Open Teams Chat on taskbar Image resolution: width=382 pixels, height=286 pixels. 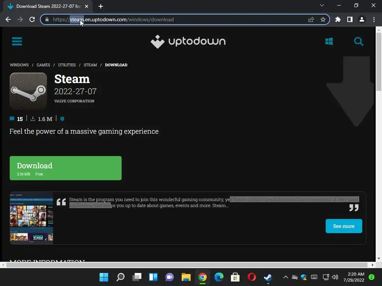pos(170,277)
